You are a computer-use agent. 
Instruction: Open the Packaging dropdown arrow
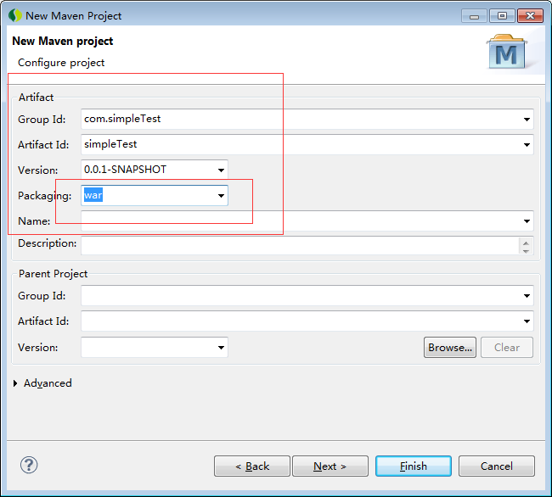221,195
